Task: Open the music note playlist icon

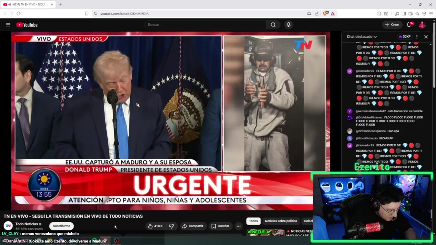Action: pos(397,14)
